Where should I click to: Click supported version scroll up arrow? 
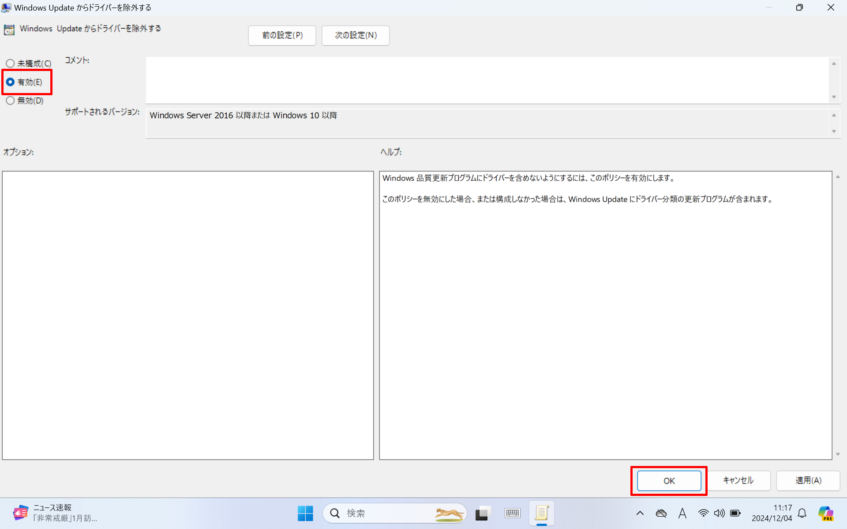tap(834, 115)
